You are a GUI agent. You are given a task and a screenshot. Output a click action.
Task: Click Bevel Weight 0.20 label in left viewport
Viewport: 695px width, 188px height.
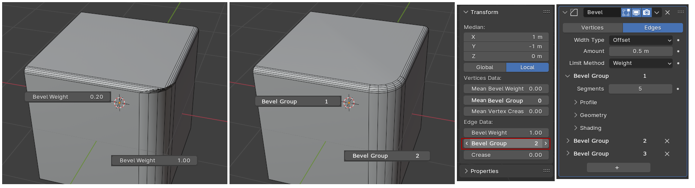click(x=68, y=97)
